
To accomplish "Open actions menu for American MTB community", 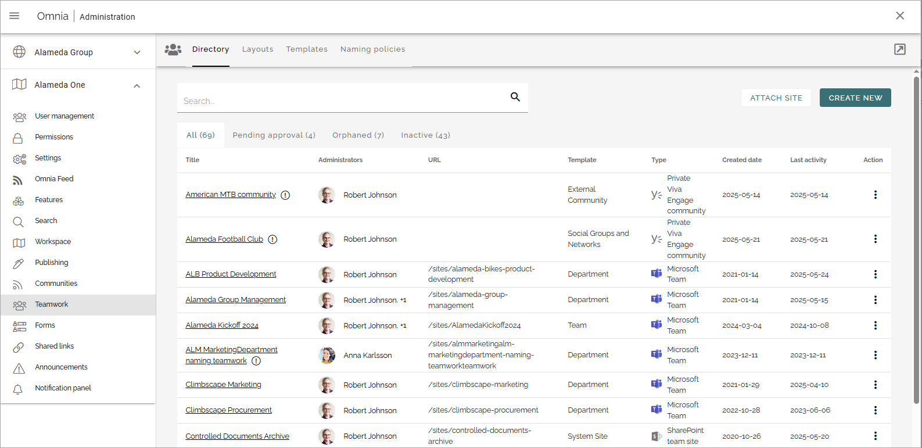I will pos(876,195).
